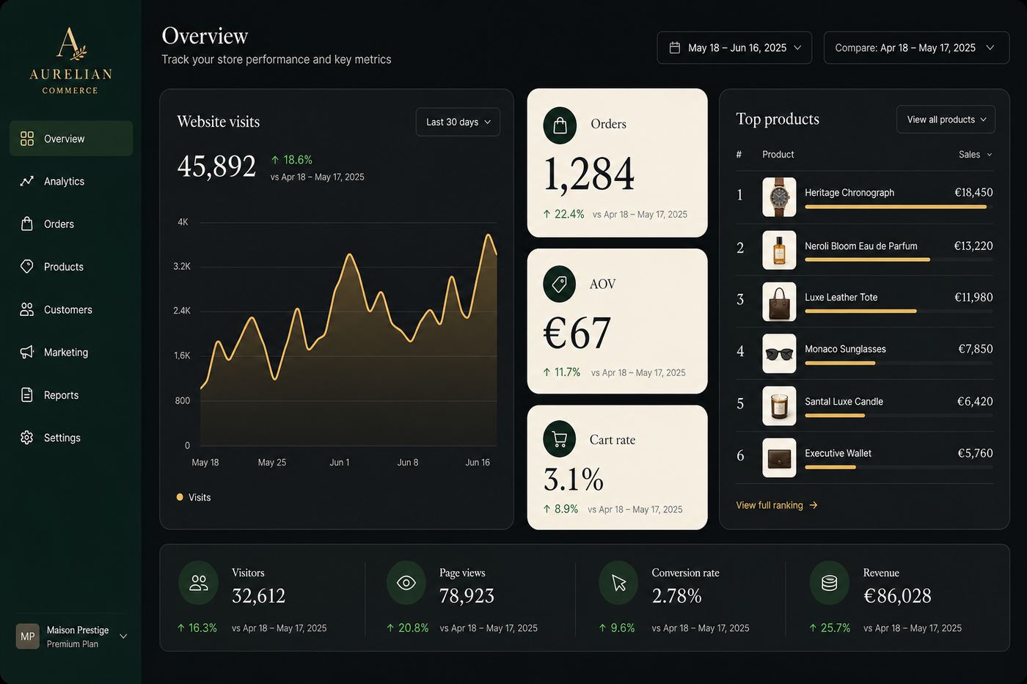Click the Products tag icon in sidebar
This screenshot has width=1027, height=684.
27,266
